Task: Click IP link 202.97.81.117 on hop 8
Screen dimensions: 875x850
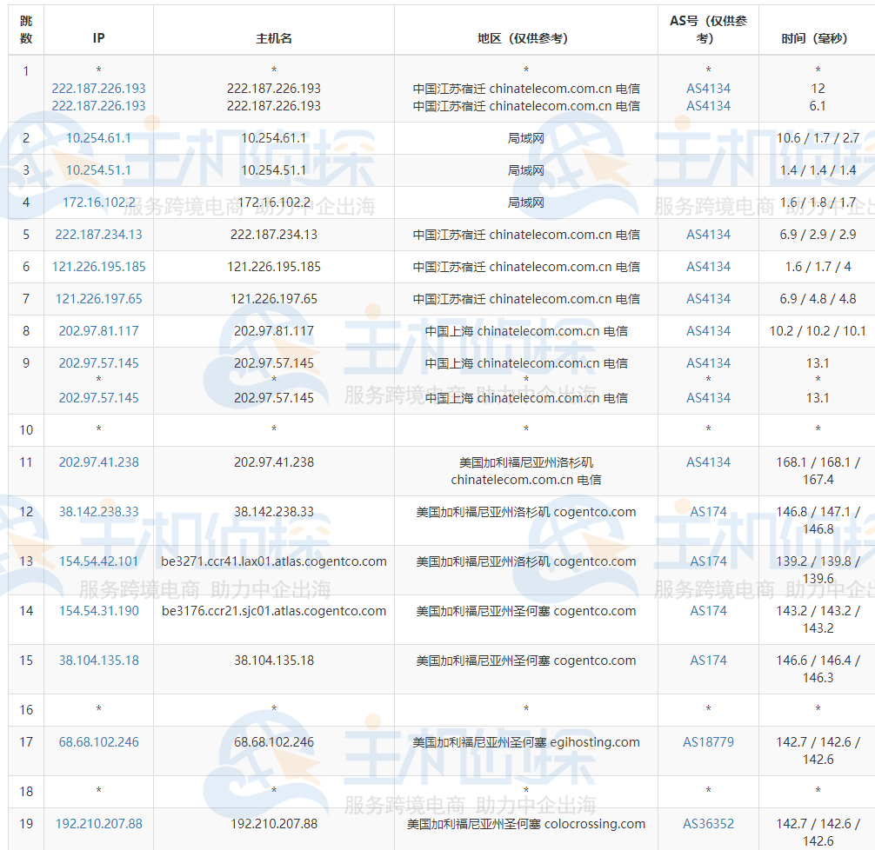Action: (98, 331)
